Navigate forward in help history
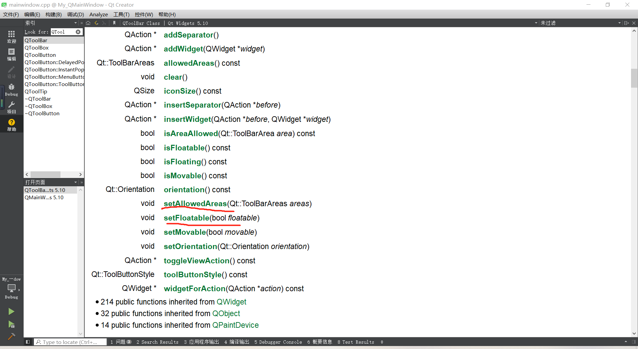 click(x=104, y=23)
